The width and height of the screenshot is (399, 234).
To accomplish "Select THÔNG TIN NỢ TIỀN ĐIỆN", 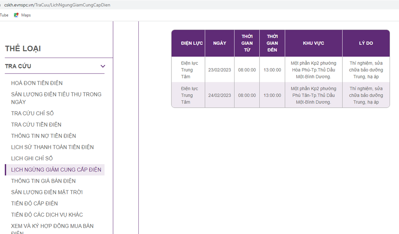I will click(44, 136).
